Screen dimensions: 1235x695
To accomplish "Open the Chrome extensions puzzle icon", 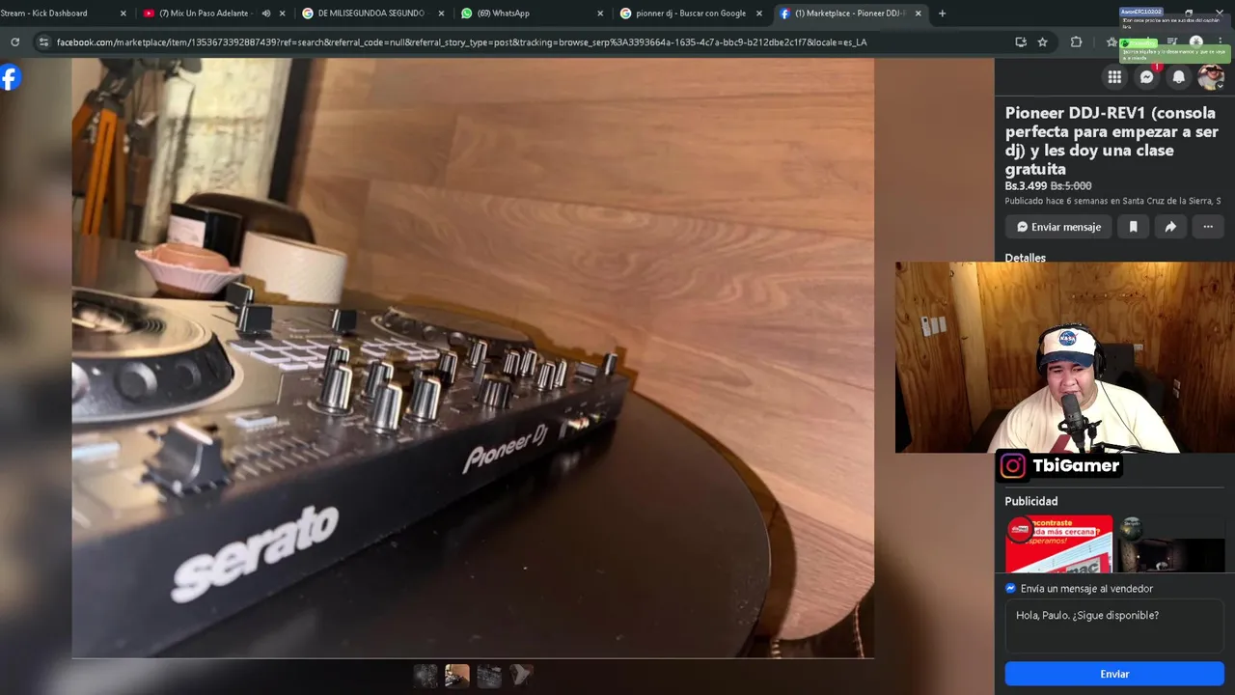I will (1076, 42).
